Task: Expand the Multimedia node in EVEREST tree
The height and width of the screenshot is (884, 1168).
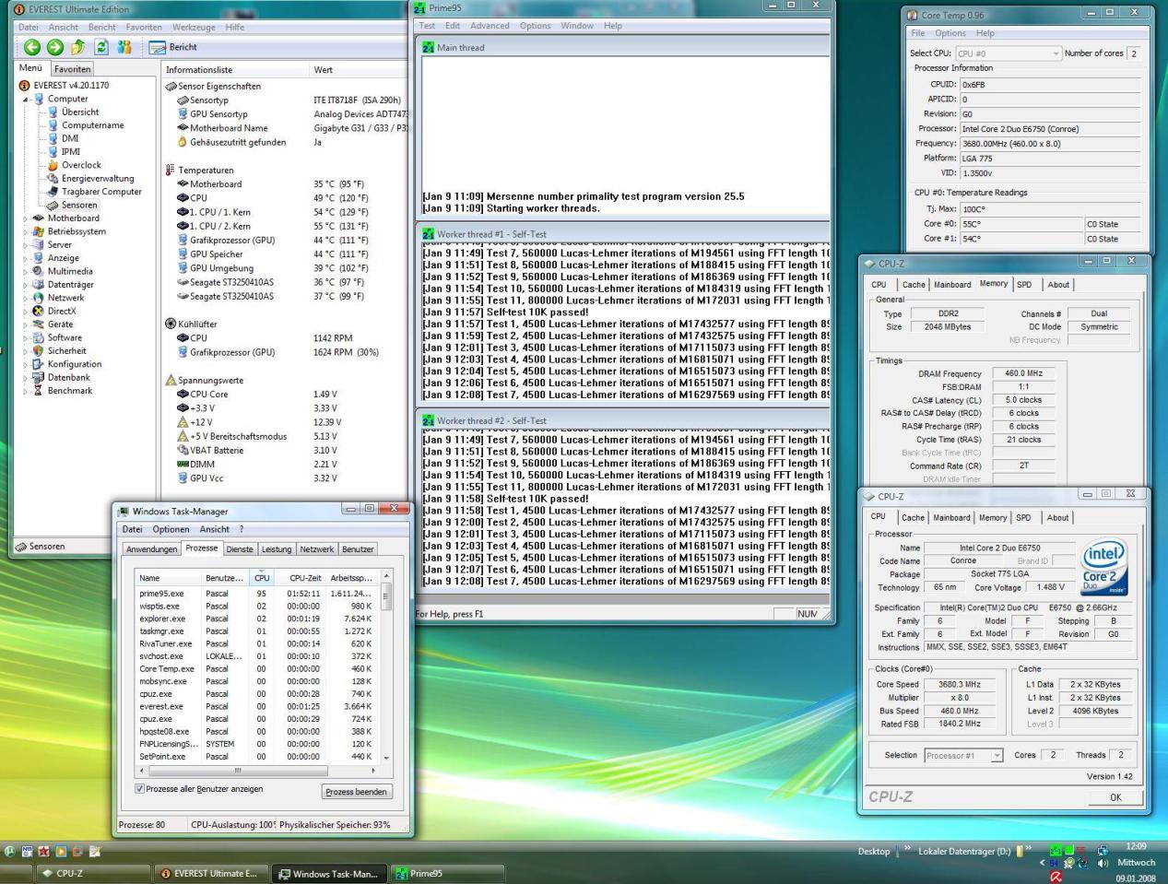Action: point(26,271)
